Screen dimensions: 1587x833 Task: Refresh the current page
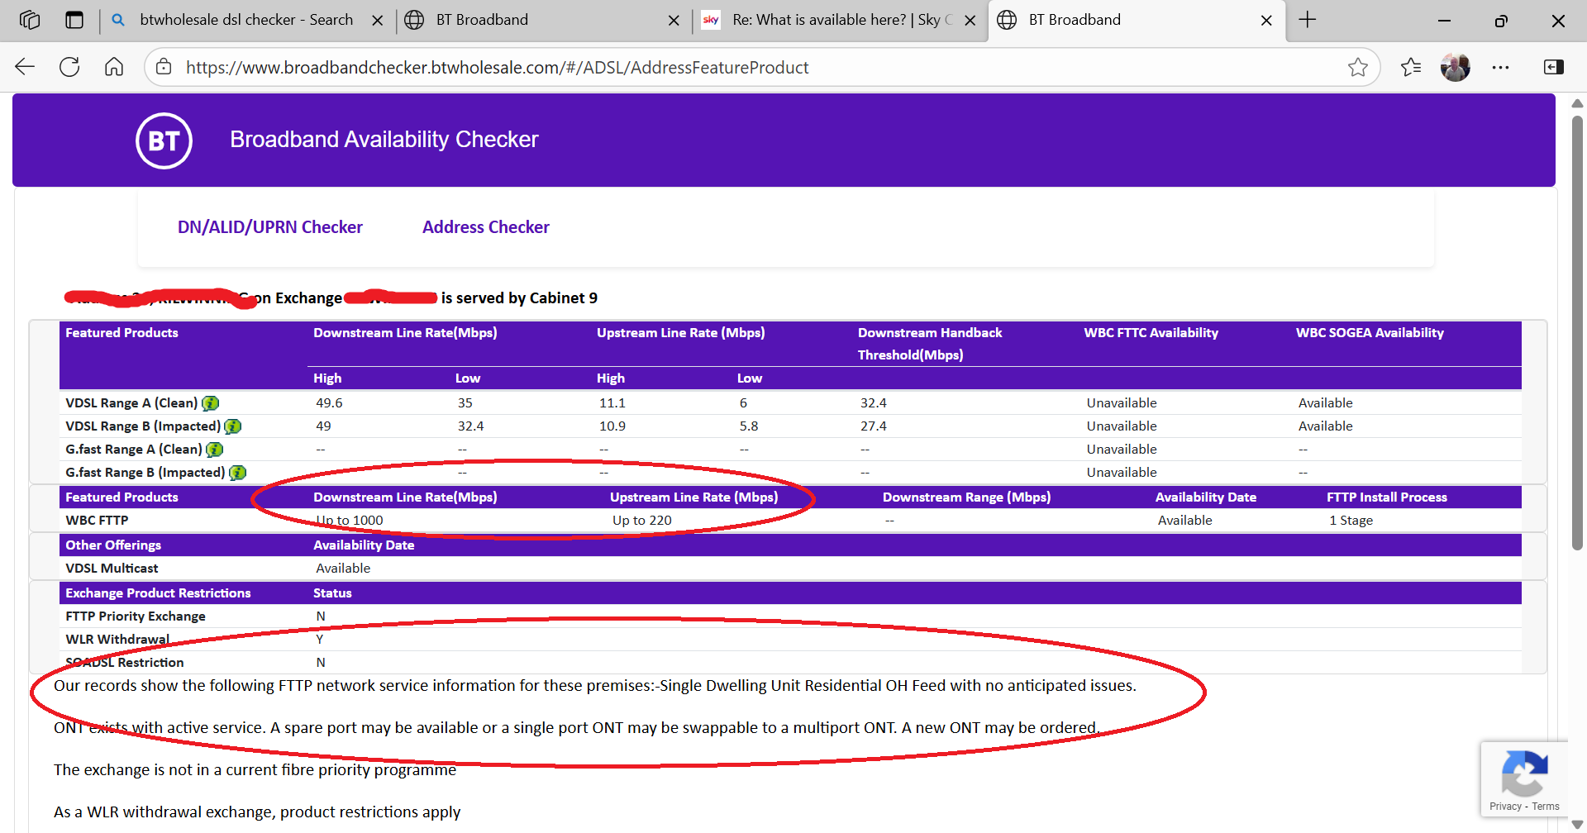[69, 68]
